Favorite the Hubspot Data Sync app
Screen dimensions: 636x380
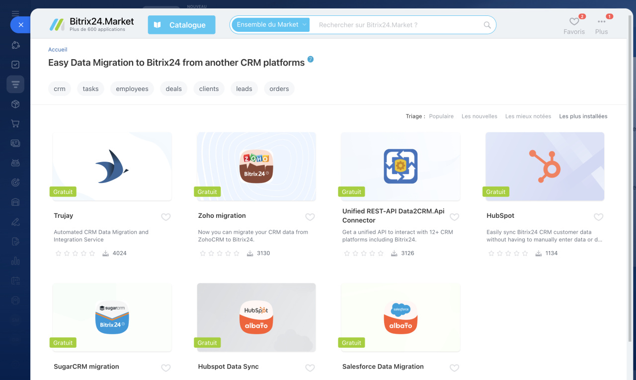(310, 368)
